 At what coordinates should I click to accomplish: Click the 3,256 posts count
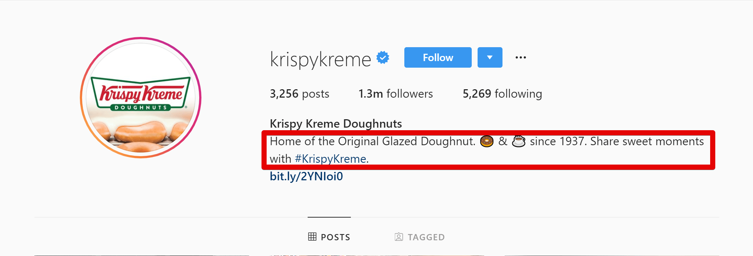299,94
